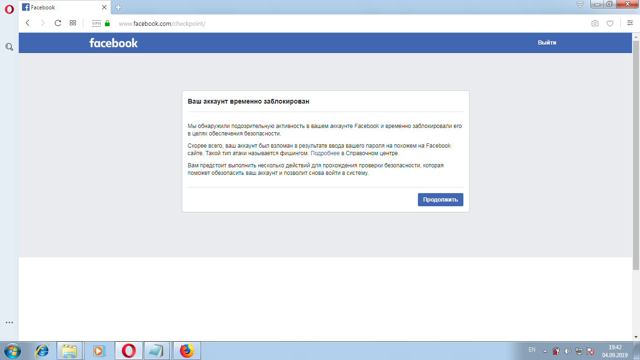Open the tab tiles view icon
Viewport: 640px width, 360px height.
[x=73, y=22]
